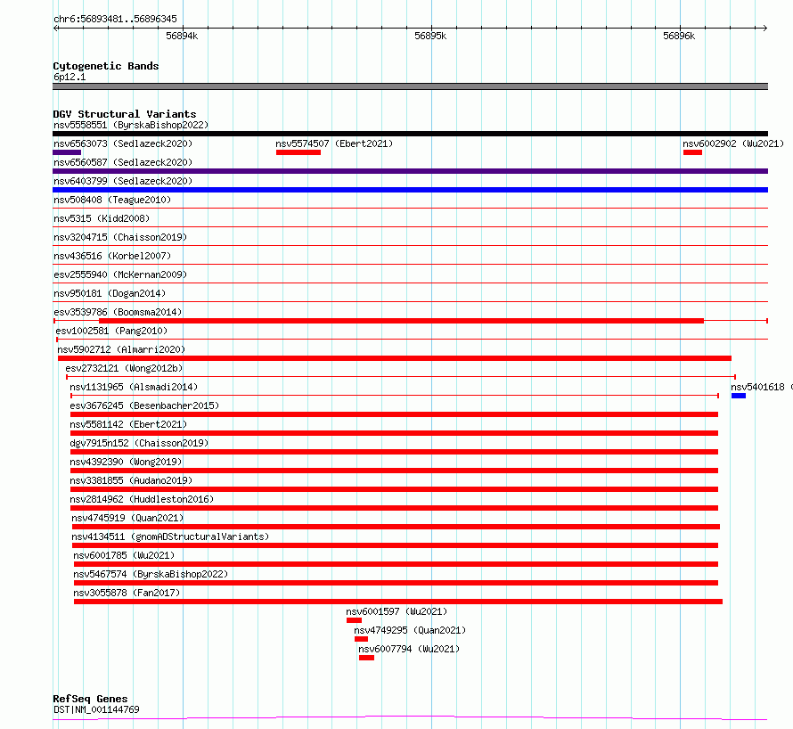Viewport: 793px width, 729px height.
Task: Select the gray 6p12.1 cytogenetic band bar
Action: point(410,86)
